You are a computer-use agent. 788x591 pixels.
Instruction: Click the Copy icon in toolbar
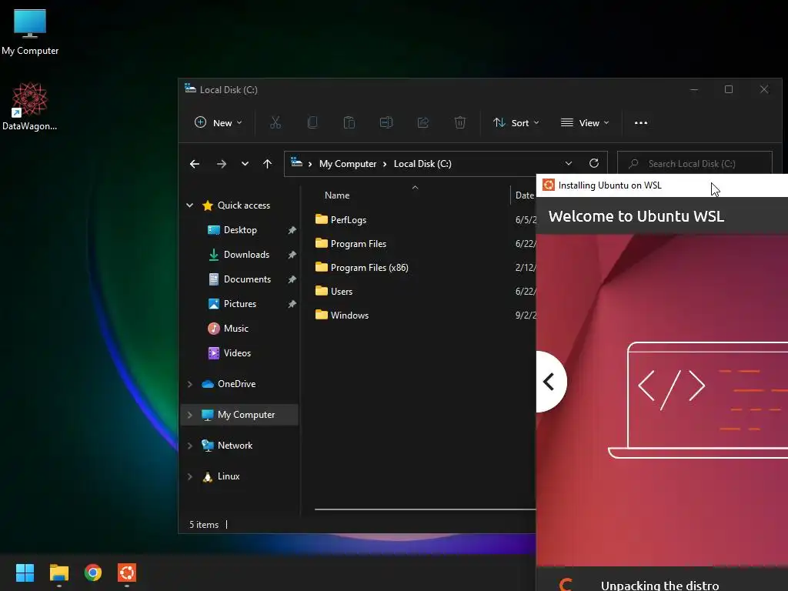click(x=312, y=122)
